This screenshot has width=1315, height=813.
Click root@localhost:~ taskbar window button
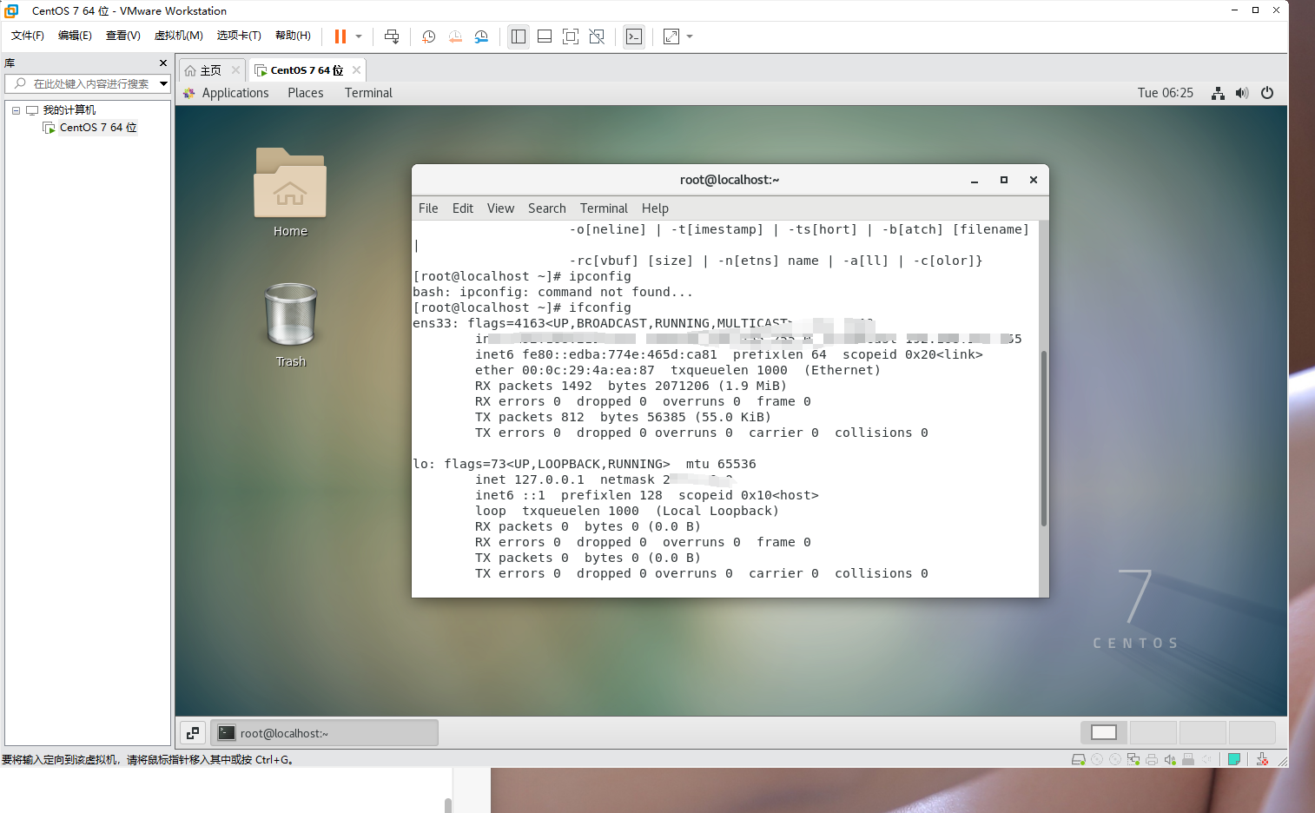[x=324, y=733]
